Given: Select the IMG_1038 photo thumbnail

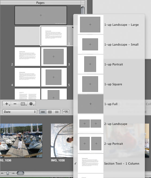Looking at the screenshot, I should point(62,140).
